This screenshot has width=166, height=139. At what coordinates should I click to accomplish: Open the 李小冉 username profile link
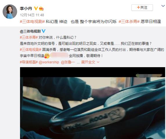[26, 8]
